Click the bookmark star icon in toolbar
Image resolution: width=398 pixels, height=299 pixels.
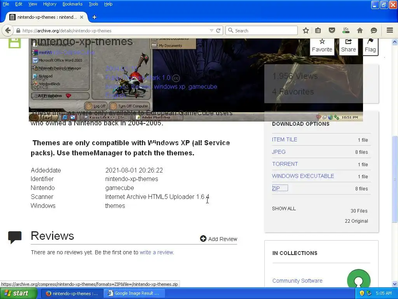coord(306,30)
